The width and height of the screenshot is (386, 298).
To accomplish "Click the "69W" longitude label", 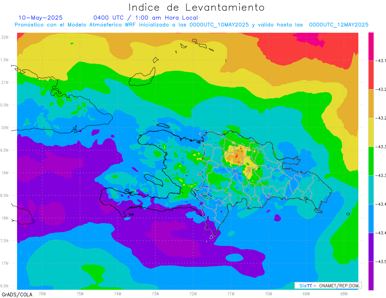I will tap(306, 293).
